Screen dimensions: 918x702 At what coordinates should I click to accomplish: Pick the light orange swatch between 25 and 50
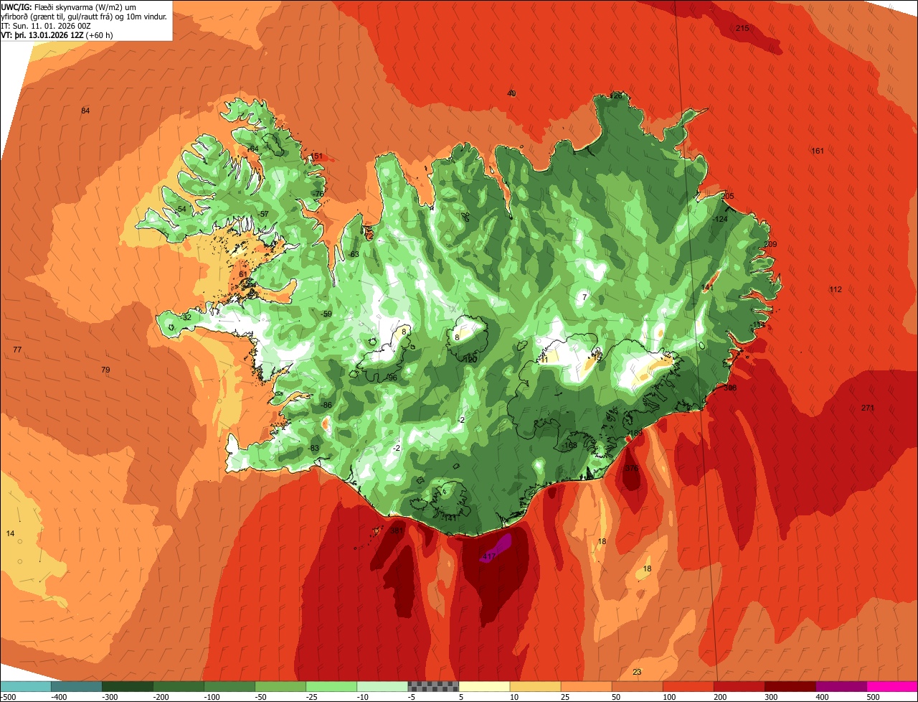[x=586, y=686]
